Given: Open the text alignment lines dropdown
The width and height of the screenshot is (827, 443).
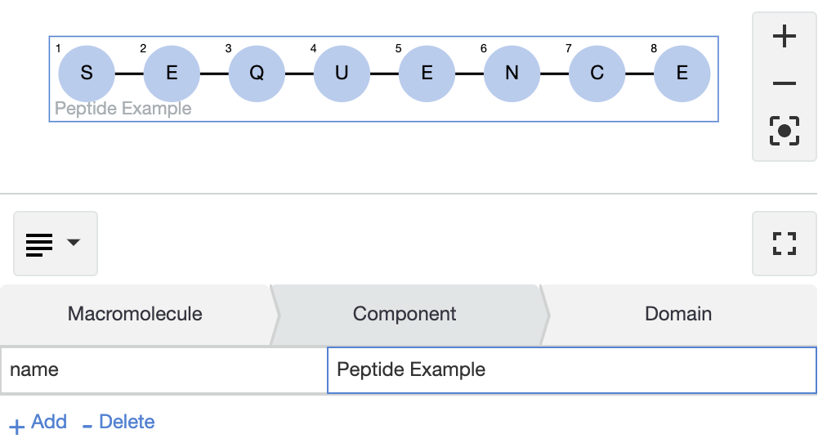Looking at the screenshot, I should coord(55,243).
